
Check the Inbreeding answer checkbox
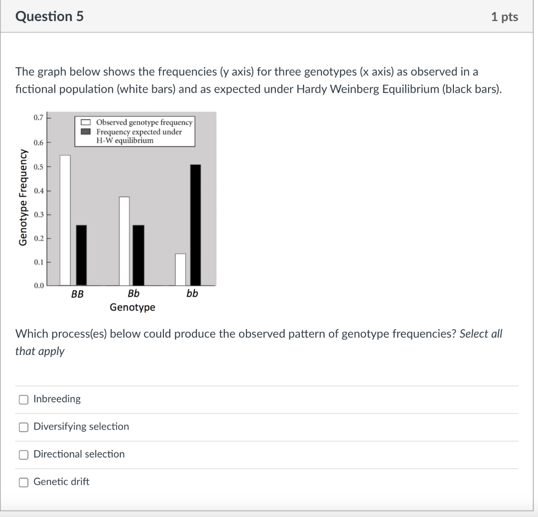click(x=23, y=400)
